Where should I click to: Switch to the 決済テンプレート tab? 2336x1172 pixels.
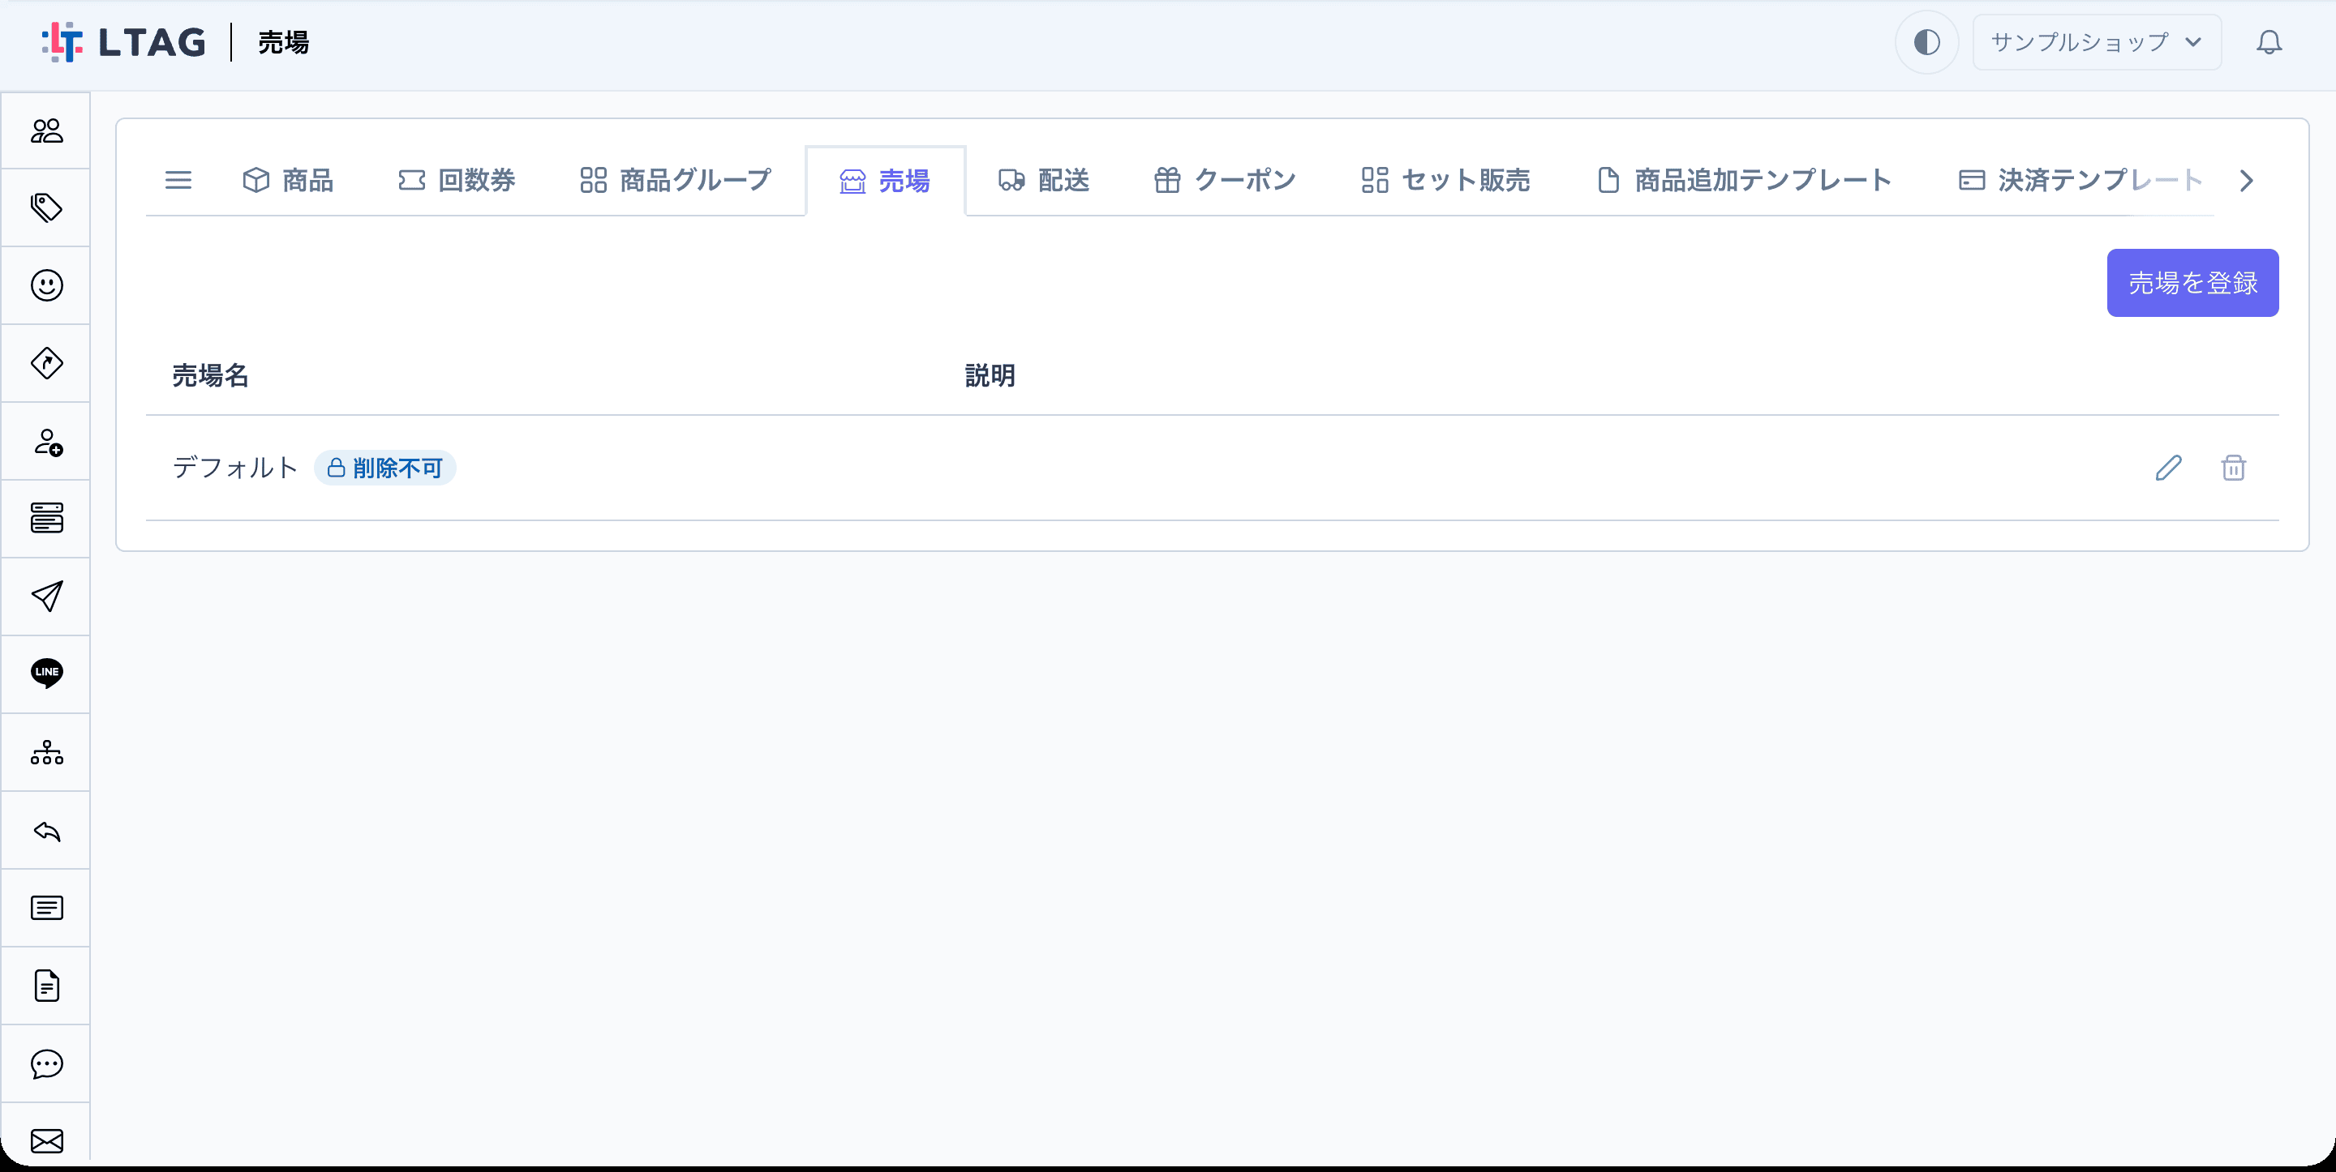tap(2081, 181)
